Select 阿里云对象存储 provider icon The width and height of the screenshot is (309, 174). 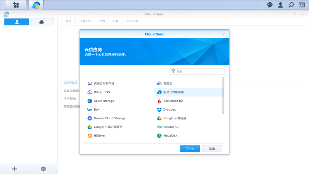(x=159, y=92)
